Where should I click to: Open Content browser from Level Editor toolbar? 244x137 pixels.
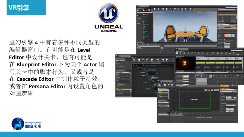163,9
